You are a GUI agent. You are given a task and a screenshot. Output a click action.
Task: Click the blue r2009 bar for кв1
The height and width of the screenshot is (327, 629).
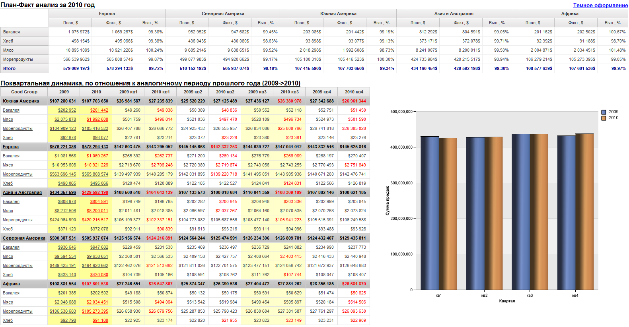coord(430,213)
